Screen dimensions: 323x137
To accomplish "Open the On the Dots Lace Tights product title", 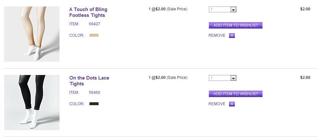I will 89,81.
